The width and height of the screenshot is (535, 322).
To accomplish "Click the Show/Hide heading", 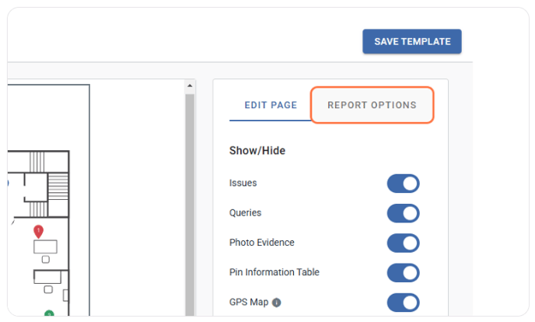I will [257, 150].
